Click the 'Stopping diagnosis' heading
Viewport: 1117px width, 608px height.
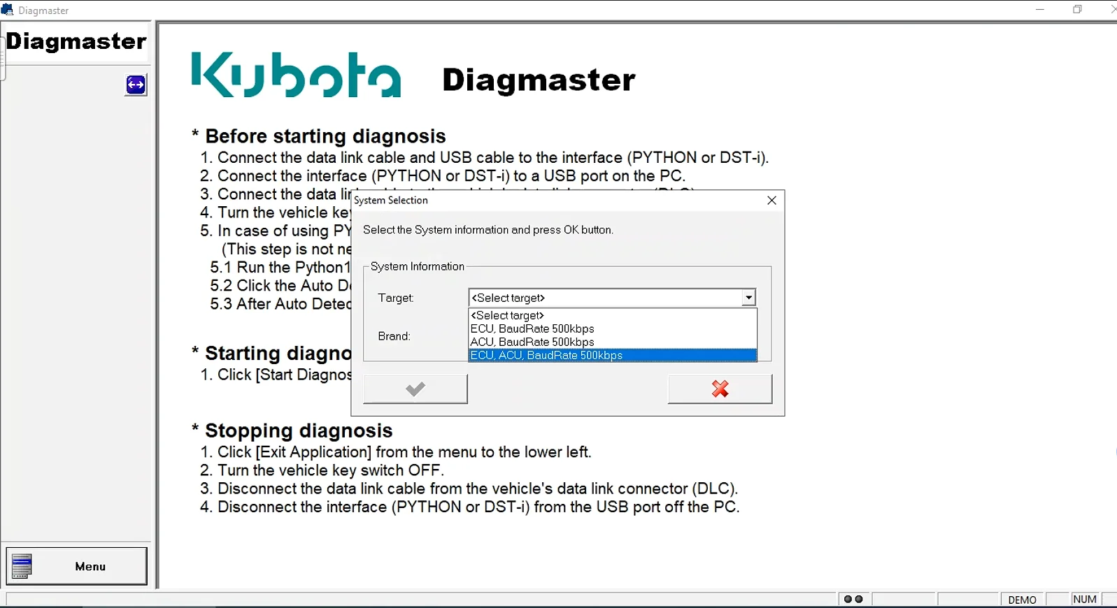click(299, 430)
